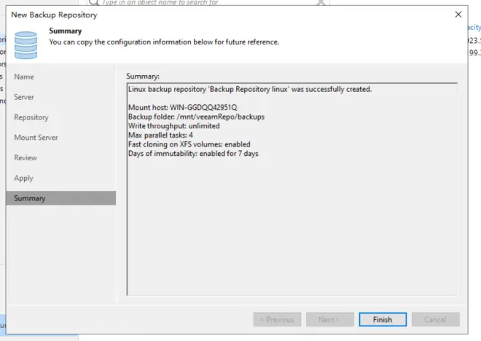Click the disabled Previous button
481x341 pixels.
click(277, 320)
